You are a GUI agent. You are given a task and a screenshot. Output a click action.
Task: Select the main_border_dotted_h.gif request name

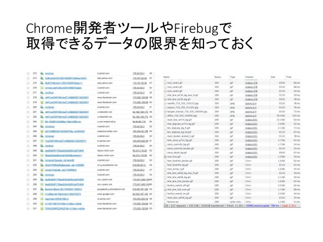(x=181, y=136)
